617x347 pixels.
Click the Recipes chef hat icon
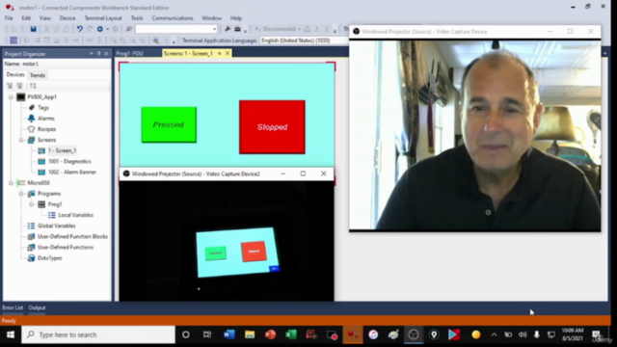point(32,129)
